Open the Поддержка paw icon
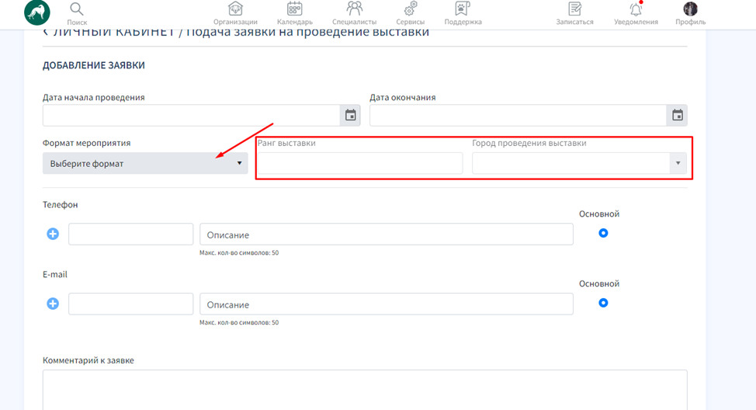 pos(463,10)
